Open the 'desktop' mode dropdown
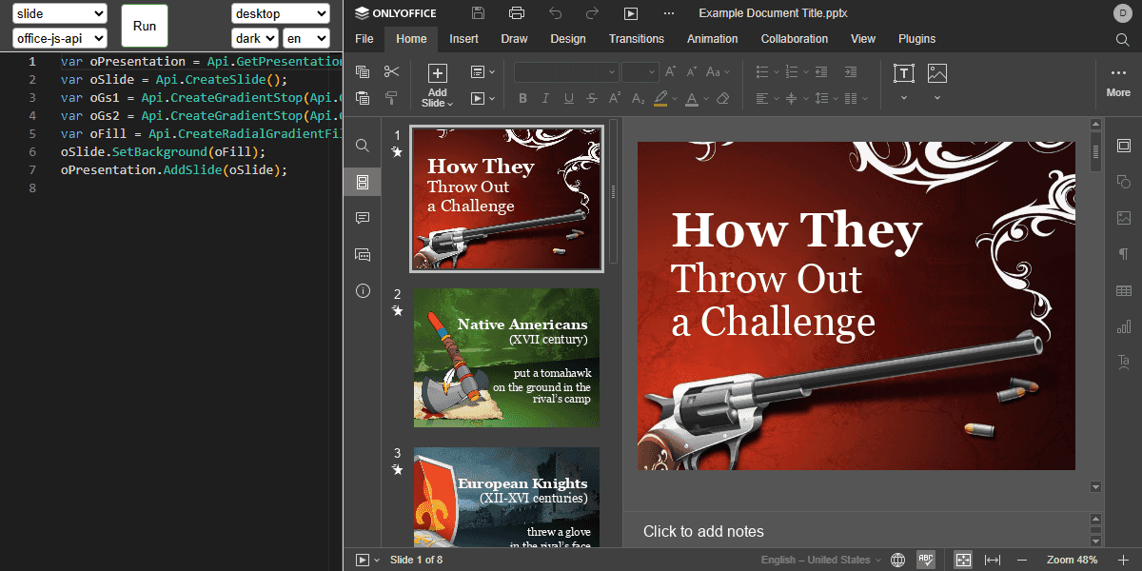Viewport: 1142px width, 571px height. tap(281, 13)
